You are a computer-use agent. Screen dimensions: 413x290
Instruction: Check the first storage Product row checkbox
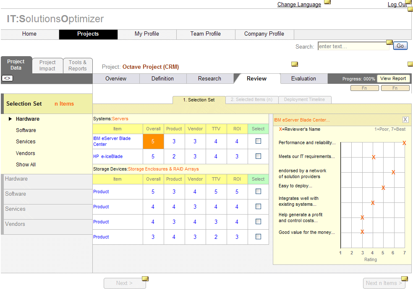click(x=258, y=192)
